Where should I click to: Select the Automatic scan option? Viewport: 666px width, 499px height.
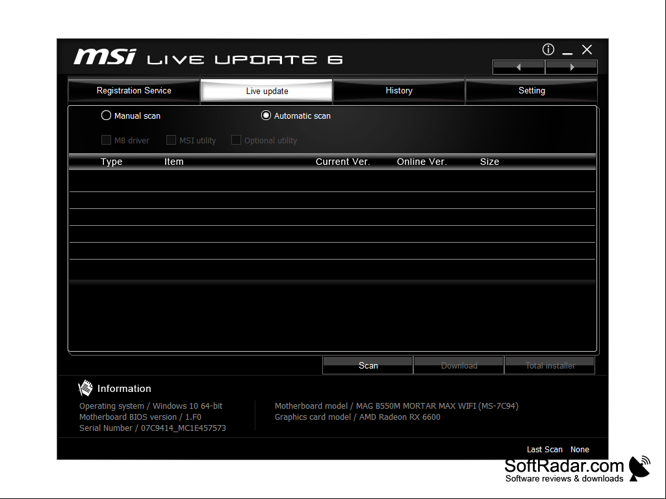pyautogui.click(x=266, y=116)
